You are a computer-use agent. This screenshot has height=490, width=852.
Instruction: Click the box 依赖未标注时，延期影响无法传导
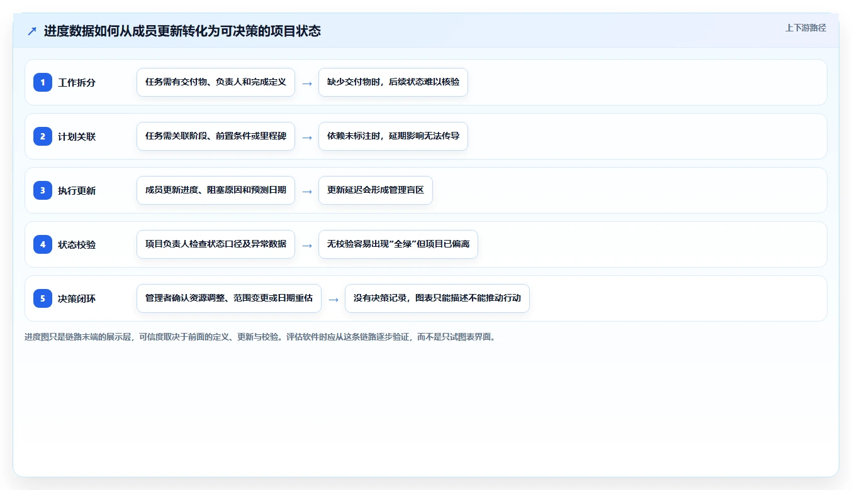(393, 136)
